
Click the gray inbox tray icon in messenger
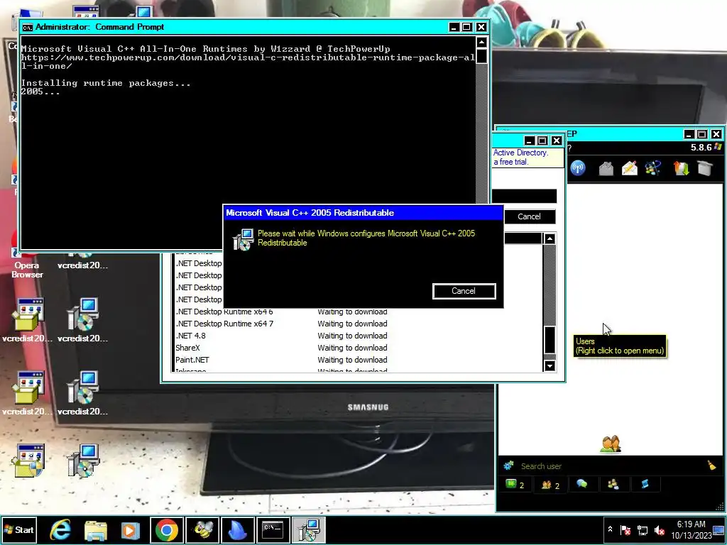(606, 168)
